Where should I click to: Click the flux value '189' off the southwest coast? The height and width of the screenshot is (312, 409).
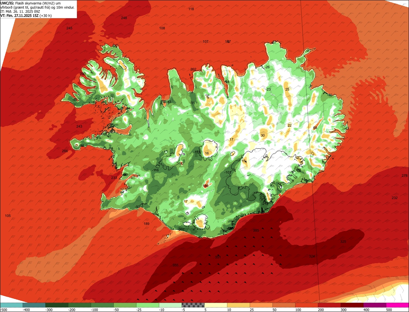(x=146, y=224)
